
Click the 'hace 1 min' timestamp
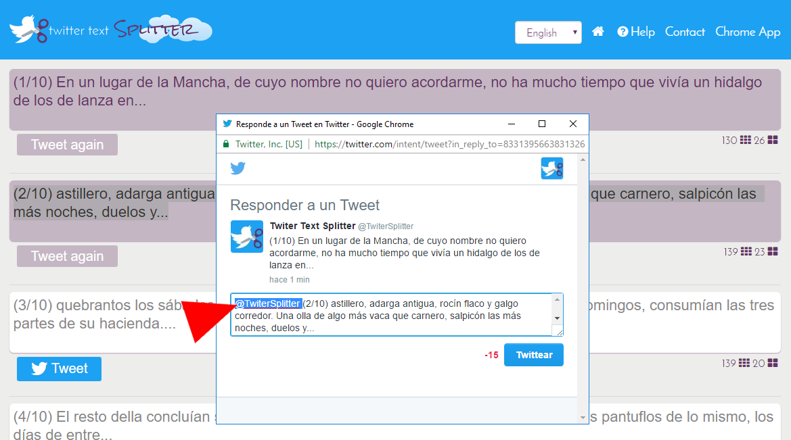289,280
